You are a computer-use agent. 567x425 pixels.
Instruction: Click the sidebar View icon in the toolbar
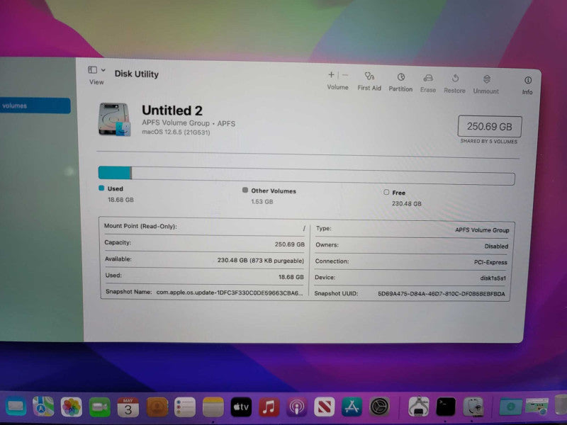tap(93, 69)
